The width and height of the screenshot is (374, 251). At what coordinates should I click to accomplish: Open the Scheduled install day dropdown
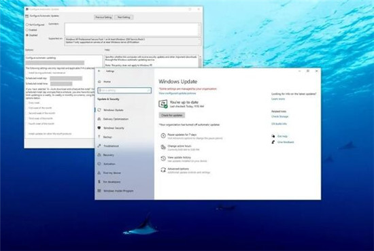pyautogui.click(x=66, y=78)
